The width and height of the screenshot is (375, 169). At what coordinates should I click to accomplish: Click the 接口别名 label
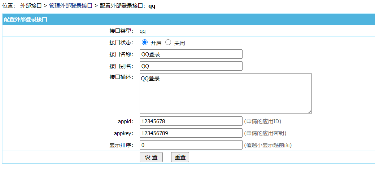click(121, 66)
